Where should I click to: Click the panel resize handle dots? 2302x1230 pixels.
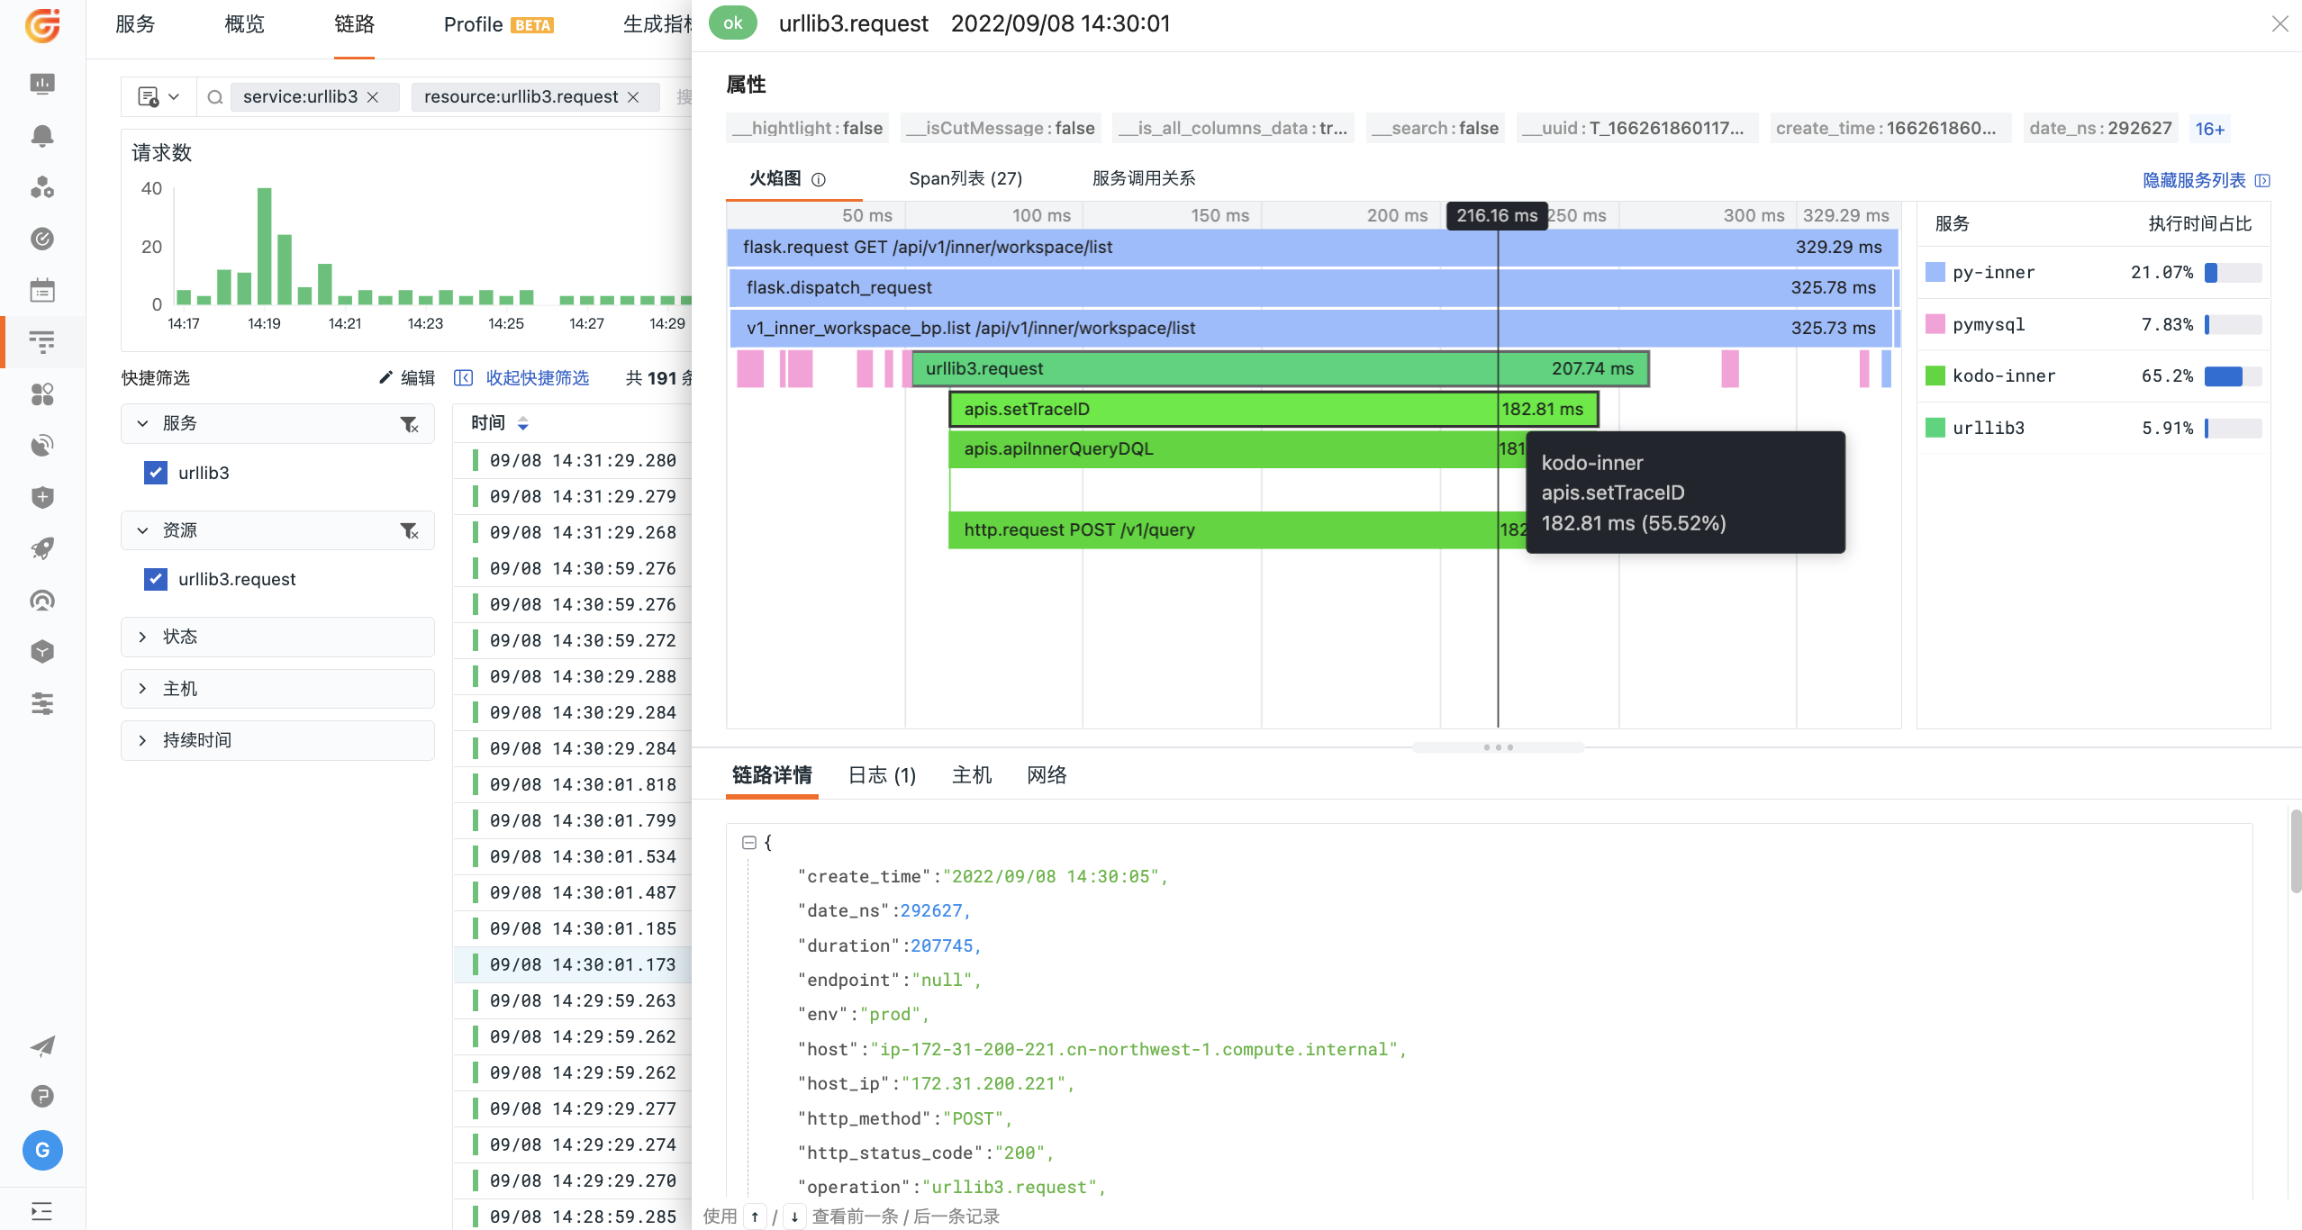pos(1498,747)
